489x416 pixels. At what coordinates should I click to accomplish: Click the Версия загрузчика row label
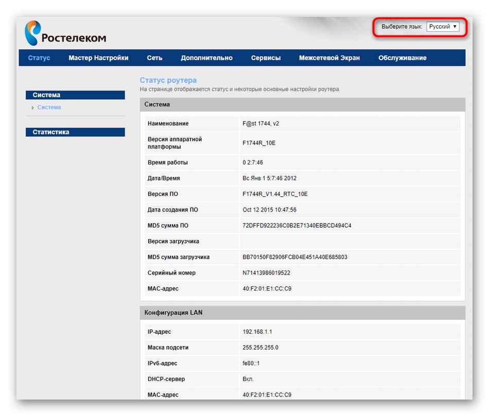point(173,242)
